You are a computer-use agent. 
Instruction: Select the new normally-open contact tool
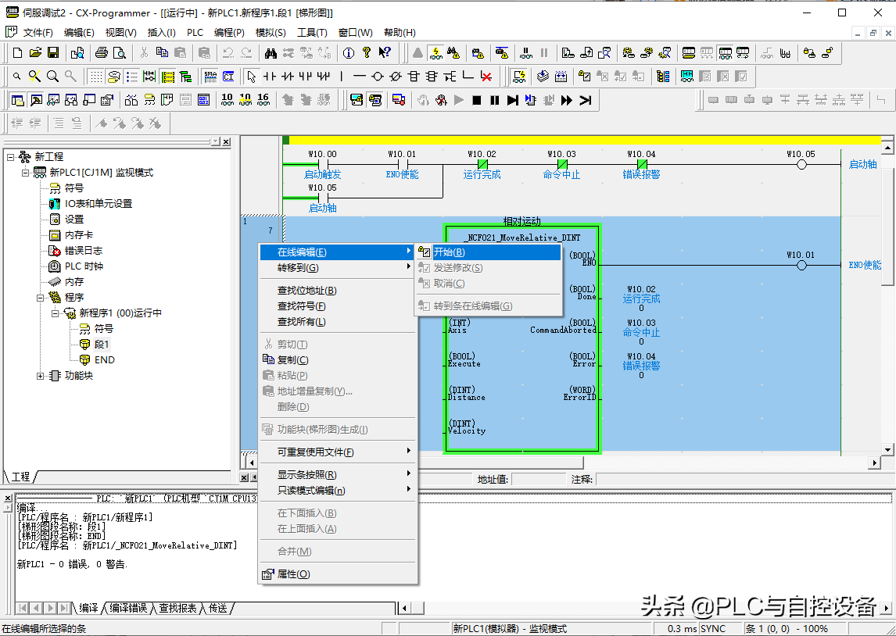pos(270,77)
